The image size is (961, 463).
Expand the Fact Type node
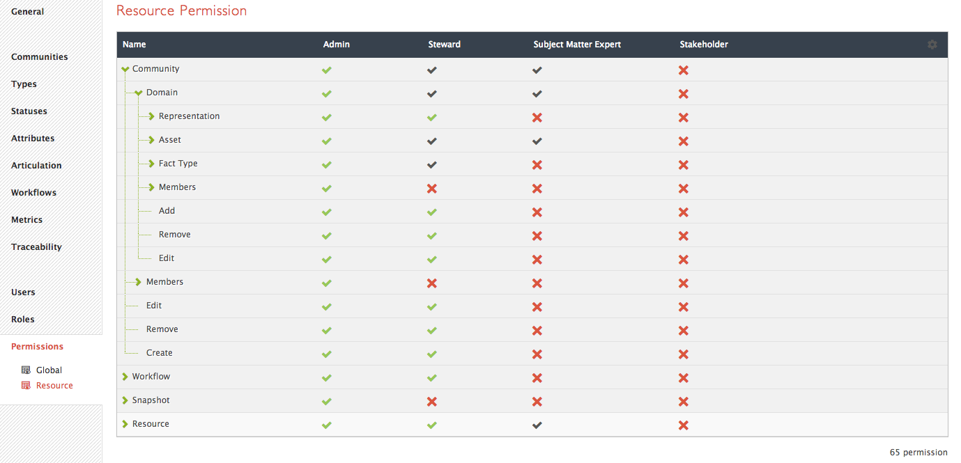coord(152,164)
